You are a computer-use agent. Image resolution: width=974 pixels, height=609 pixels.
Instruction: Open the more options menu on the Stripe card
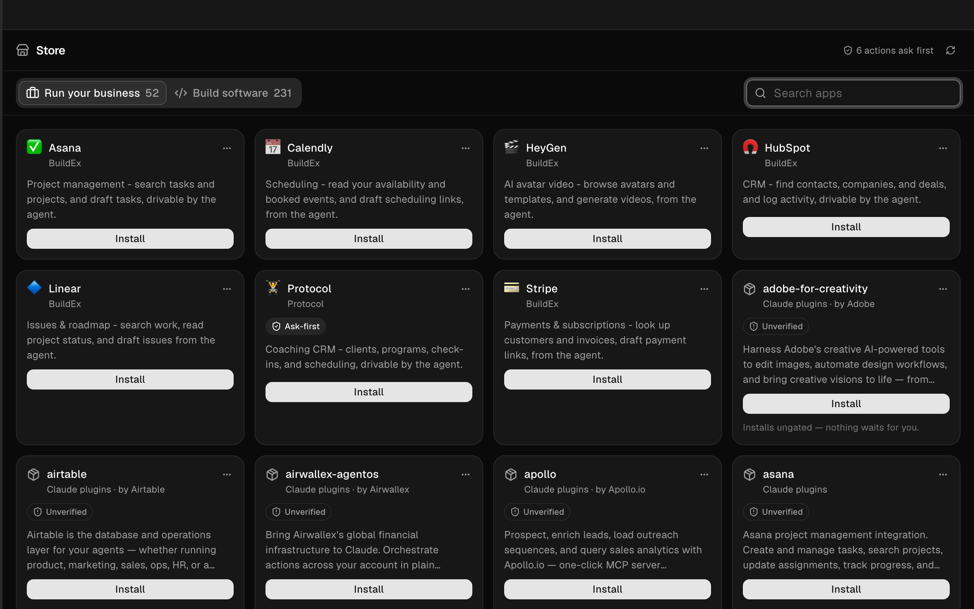(704, 289)
